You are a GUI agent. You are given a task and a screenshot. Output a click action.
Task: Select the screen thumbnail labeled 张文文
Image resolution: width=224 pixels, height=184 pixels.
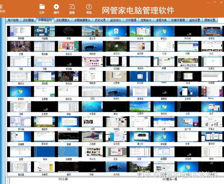(164, 107)
